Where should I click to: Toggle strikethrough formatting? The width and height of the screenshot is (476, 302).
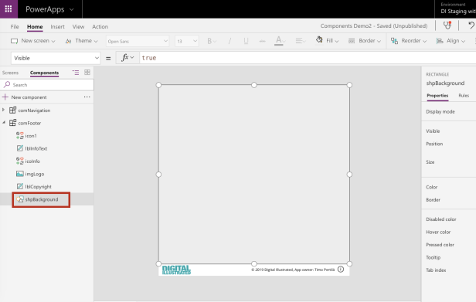[262, 41]
